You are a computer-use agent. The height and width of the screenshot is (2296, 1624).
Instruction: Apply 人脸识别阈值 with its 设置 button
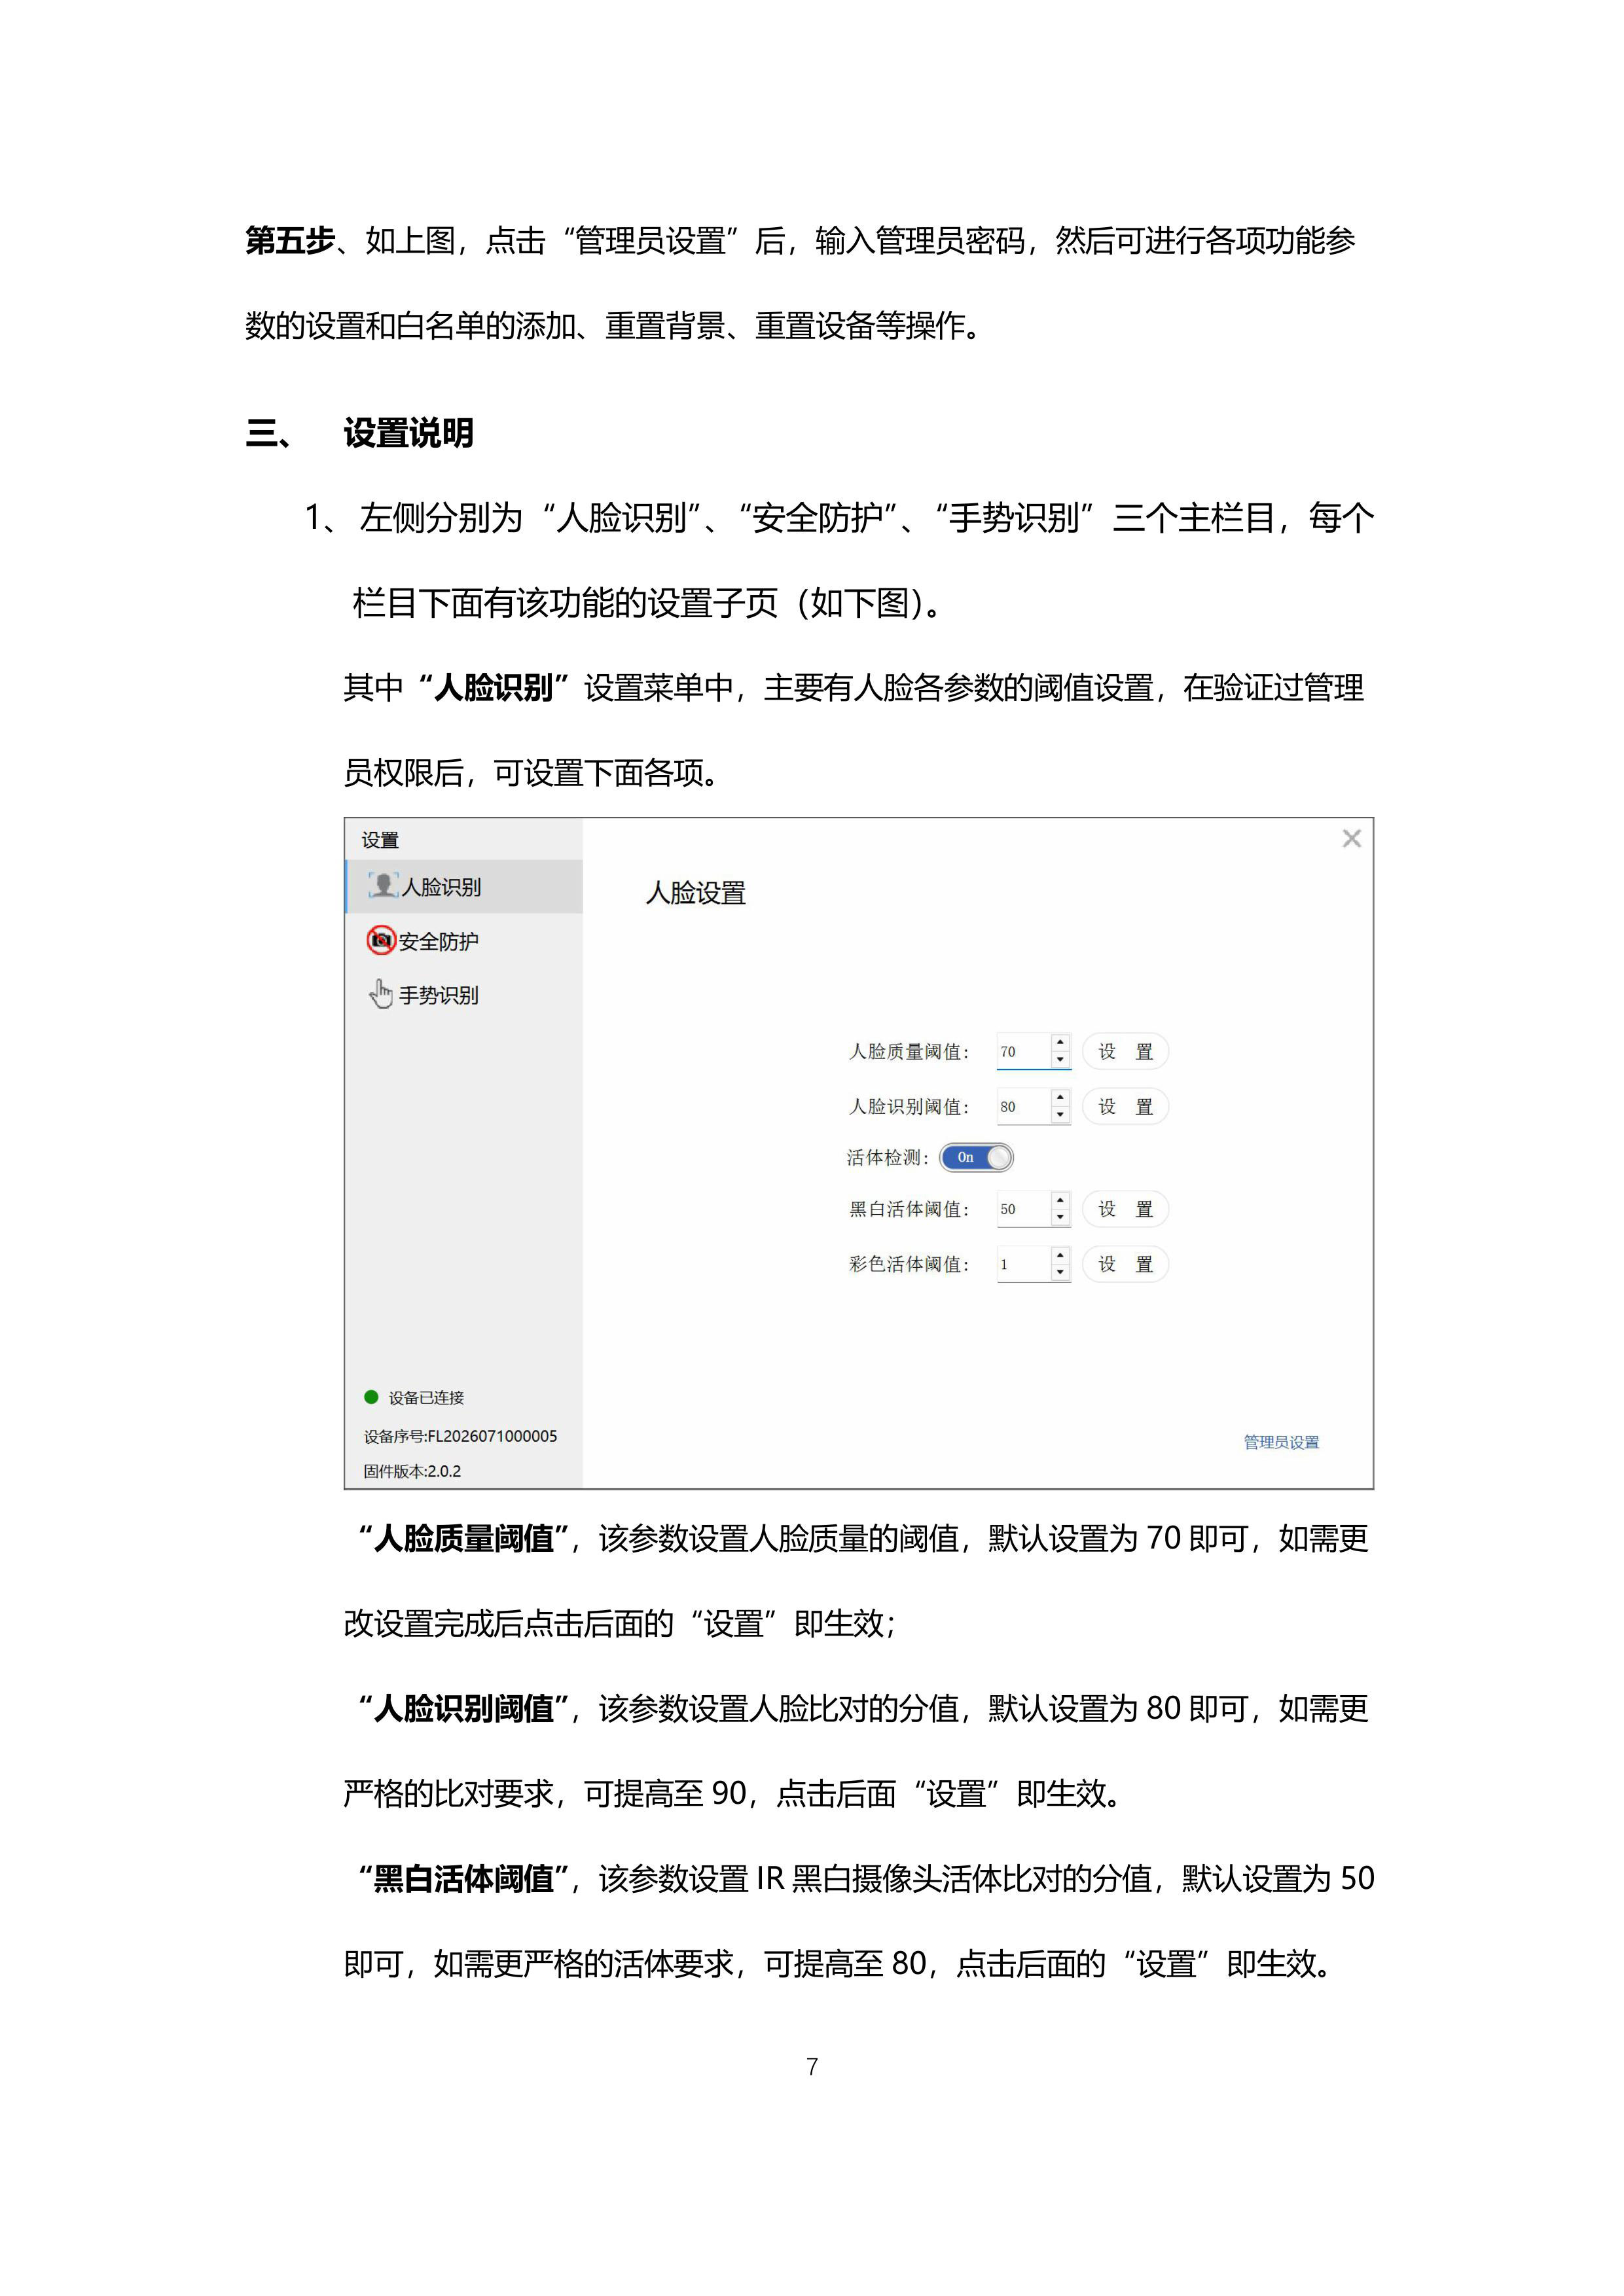[x=1125, y=1107]
